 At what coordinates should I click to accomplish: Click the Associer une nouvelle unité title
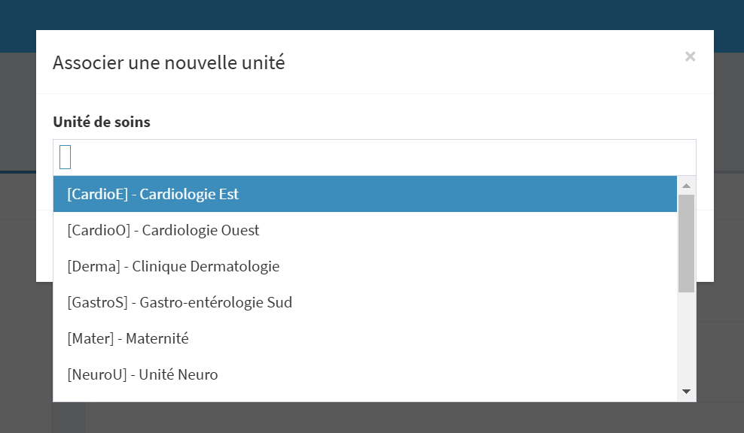point(169,62)
